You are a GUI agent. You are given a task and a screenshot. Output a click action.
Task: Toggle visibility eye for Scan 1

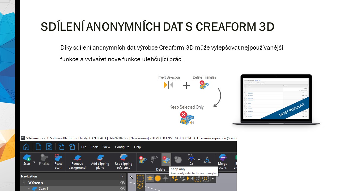(122, 189)
